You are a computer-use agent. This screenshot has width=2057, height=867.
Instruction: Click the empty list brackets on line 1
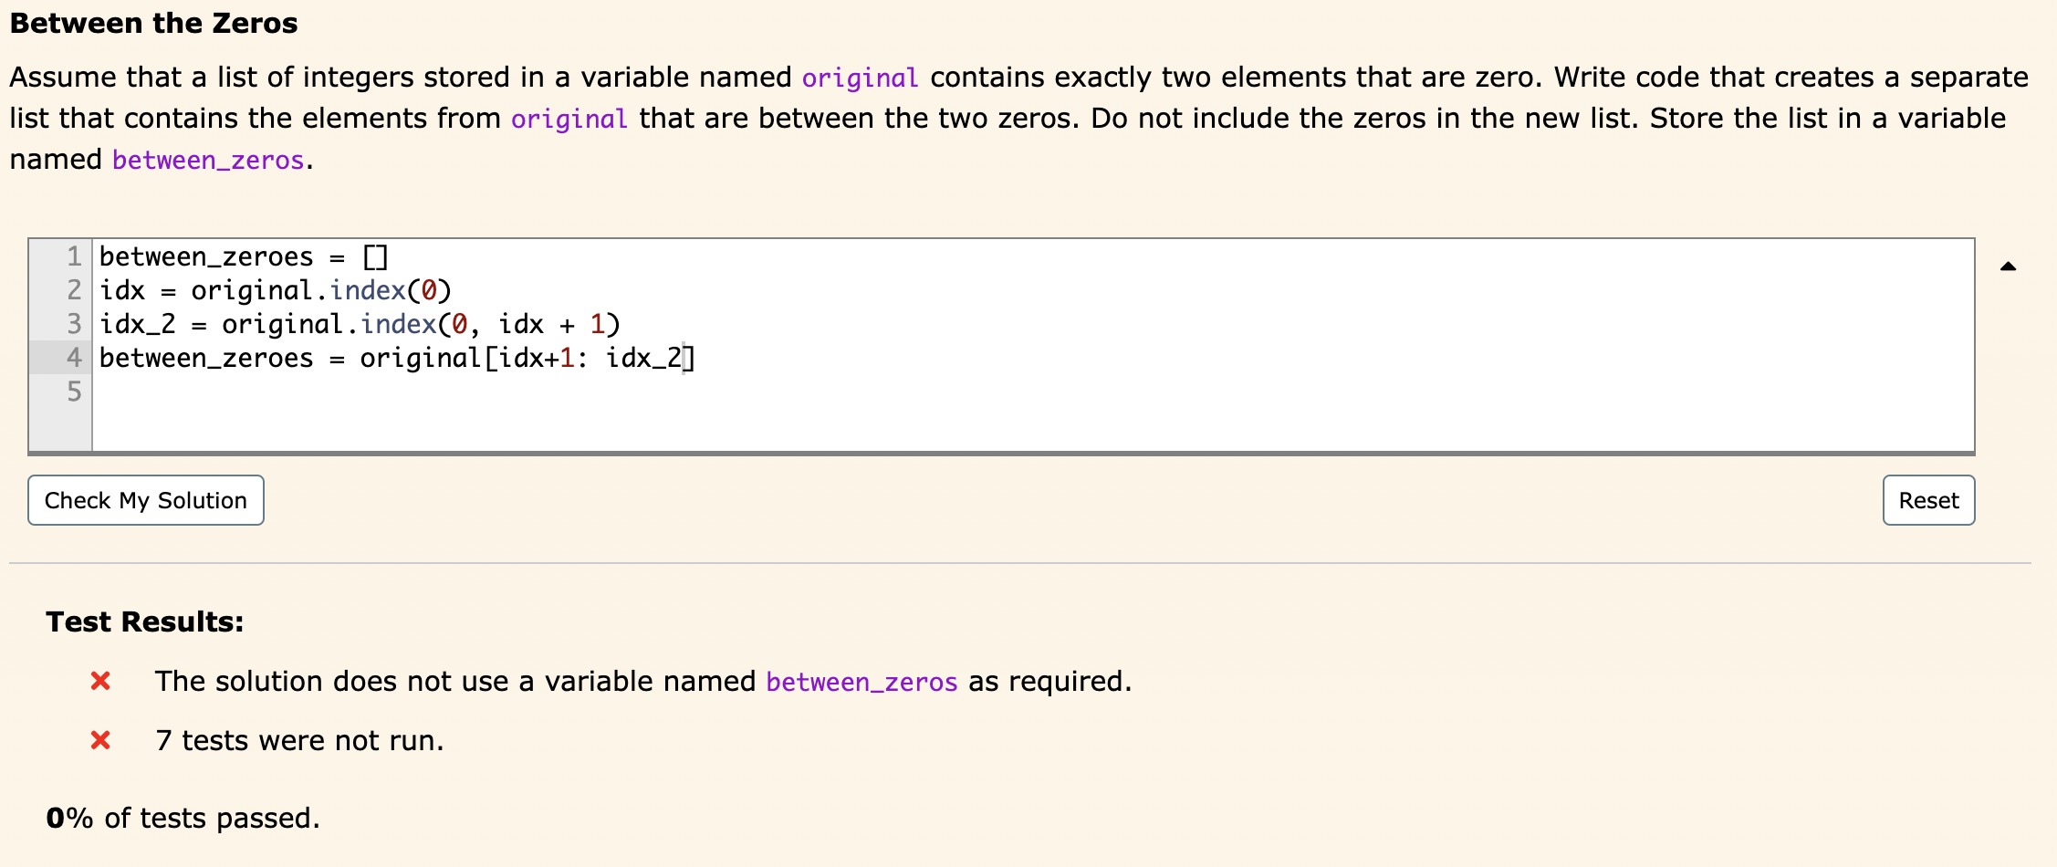point(374,256)
